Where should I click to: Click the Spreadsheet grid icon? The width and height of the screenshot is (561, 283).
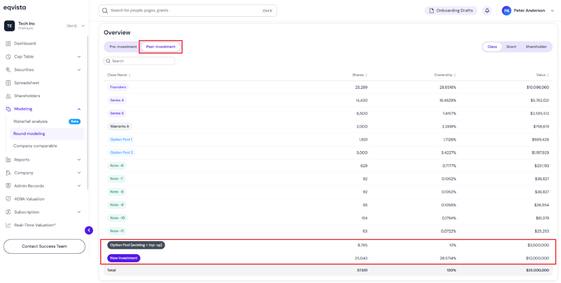pos(8,82)
